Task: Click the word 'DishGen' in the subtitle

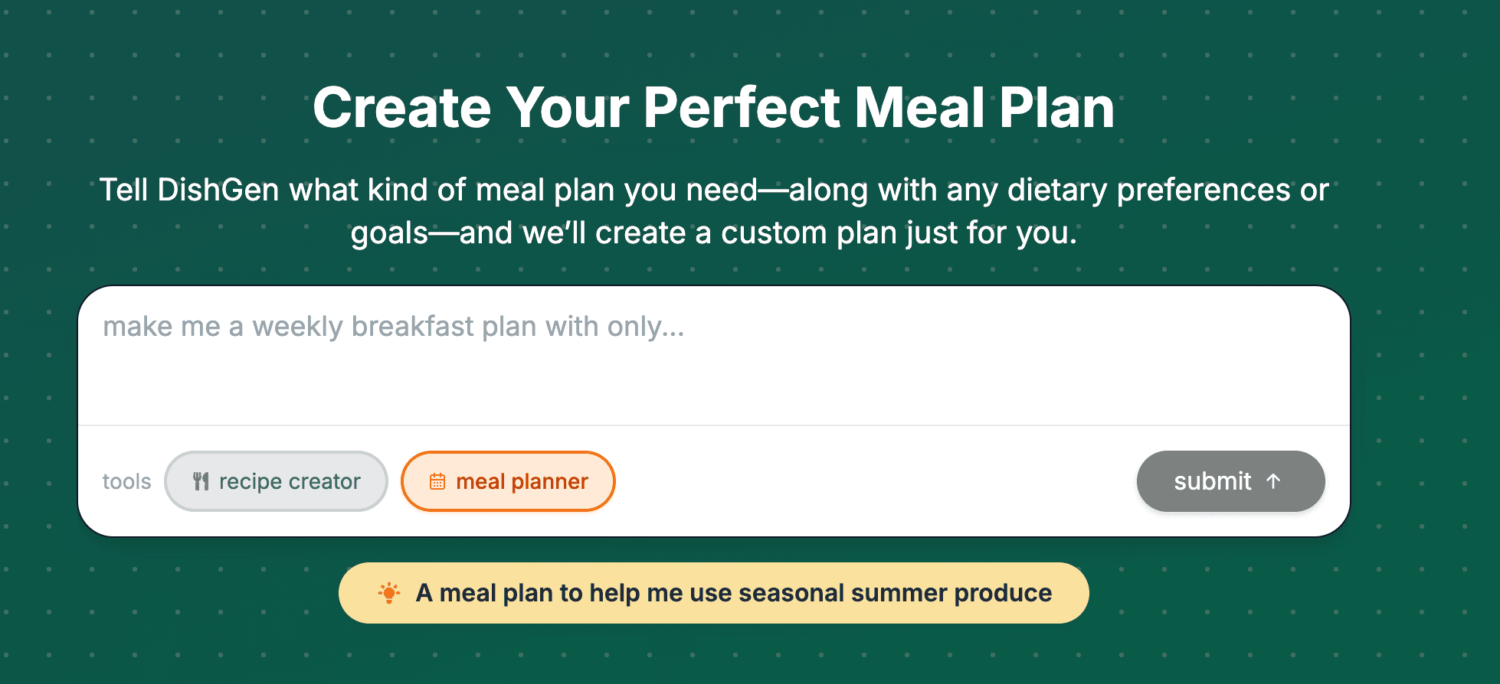Action: tap(218, 190)
